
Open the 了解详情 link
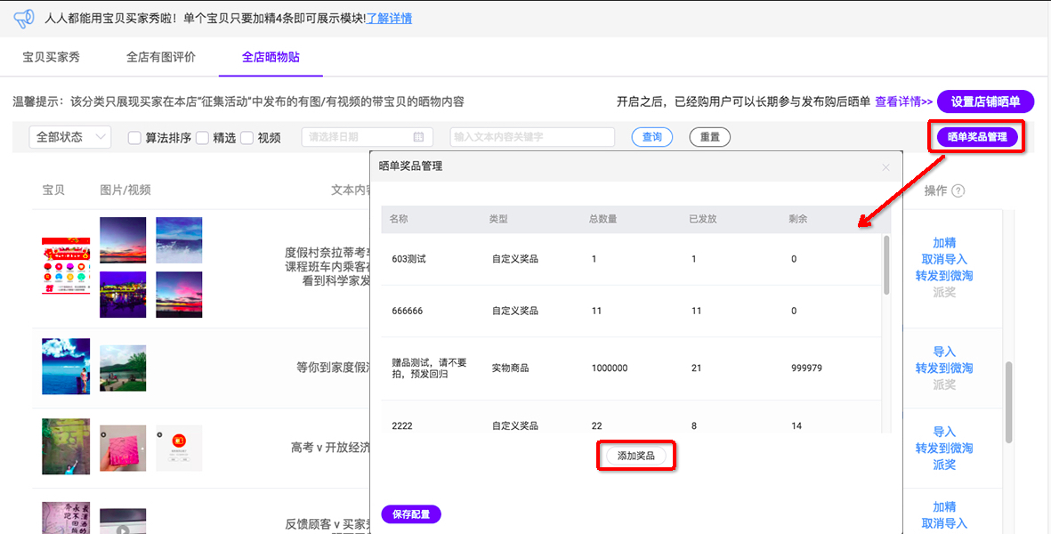point(389,18)
